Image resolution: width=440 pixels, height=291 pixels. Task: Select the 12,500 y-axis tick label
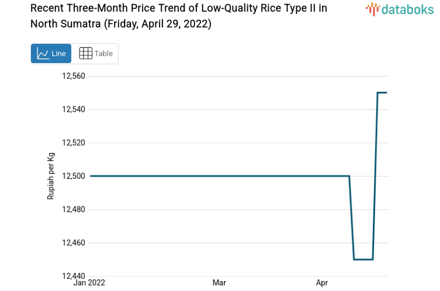(74, 176)
